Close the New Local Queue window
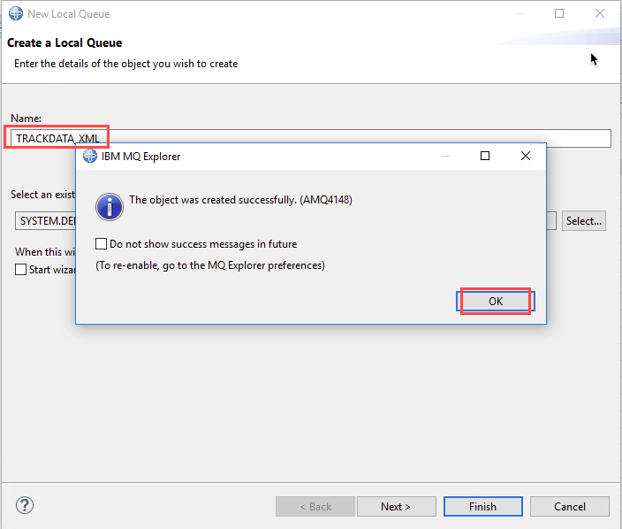Image resolution: width=622 pixels, height=529 pixels. (599, 13)
